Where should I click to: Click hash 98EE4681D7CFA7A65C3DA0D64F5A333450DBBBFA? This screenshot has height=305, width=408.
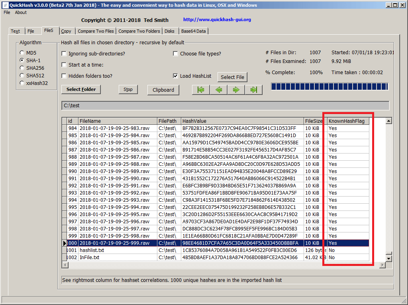(x=243, y=243)
